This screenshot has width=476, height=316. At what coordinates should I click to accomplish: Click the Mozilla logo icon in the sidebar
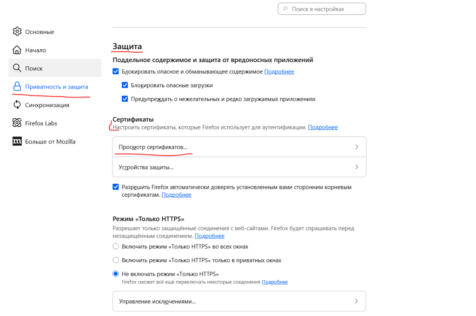[17, 142]
